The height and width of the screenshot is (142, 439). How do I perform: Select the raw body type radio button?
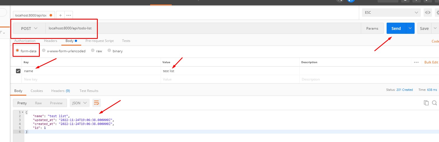[x=93, y=51]
